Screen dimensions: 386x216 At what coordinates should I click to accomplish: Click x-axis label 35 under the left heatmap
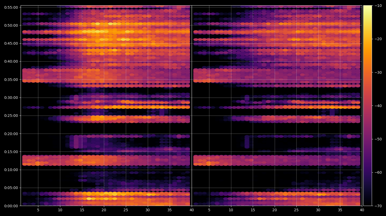click(x=169, y=210)
